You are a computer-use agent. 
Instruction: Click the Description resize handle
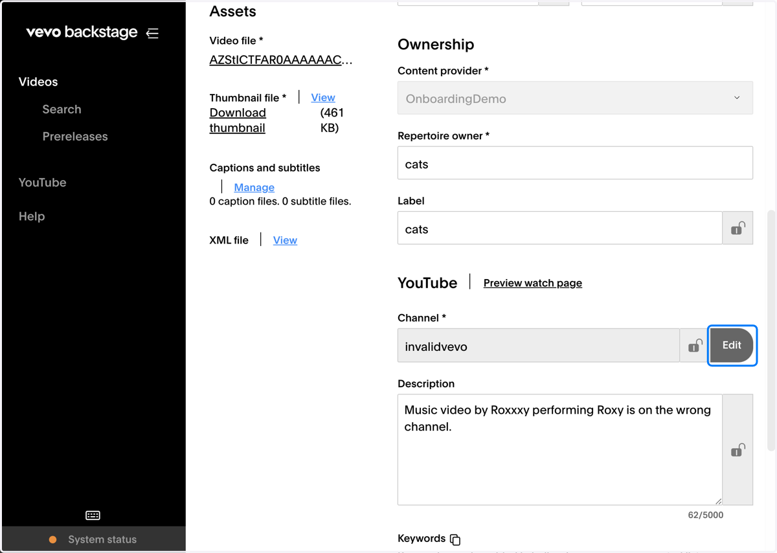tap(718, 501)
